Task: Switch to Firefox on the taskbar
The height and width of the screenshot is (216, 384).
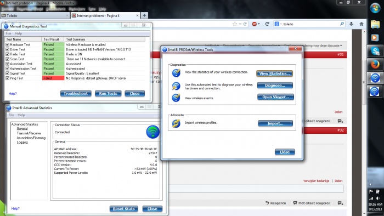Action: pos(375,65)
